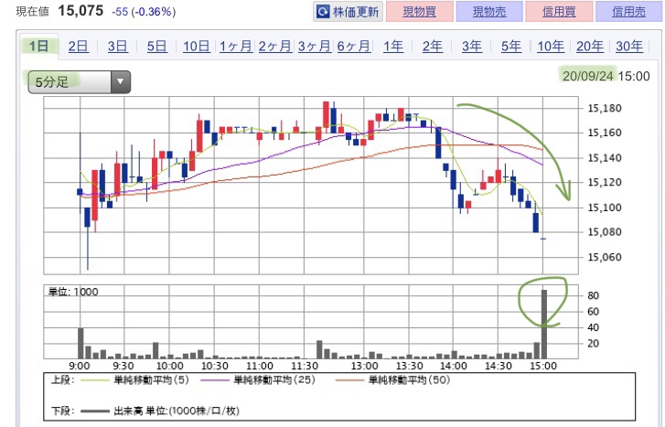Click the 単純移動平均(5) legend entry
665x427 pixels.
coord(134,380)
